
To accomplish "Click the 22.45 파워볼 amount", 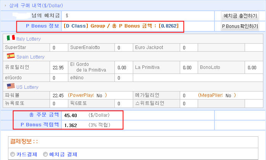I will point(58,95).
